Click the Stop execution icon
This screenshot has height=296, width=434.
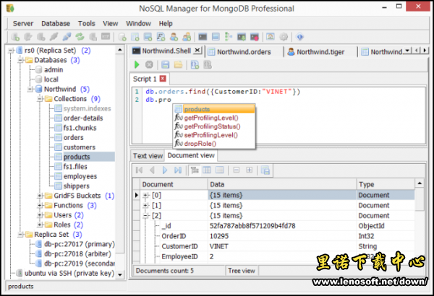pos(149,65)
